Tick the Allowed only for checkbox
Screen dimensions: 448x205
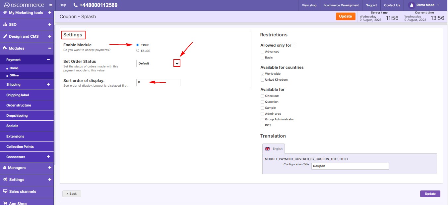click(294, 45)
